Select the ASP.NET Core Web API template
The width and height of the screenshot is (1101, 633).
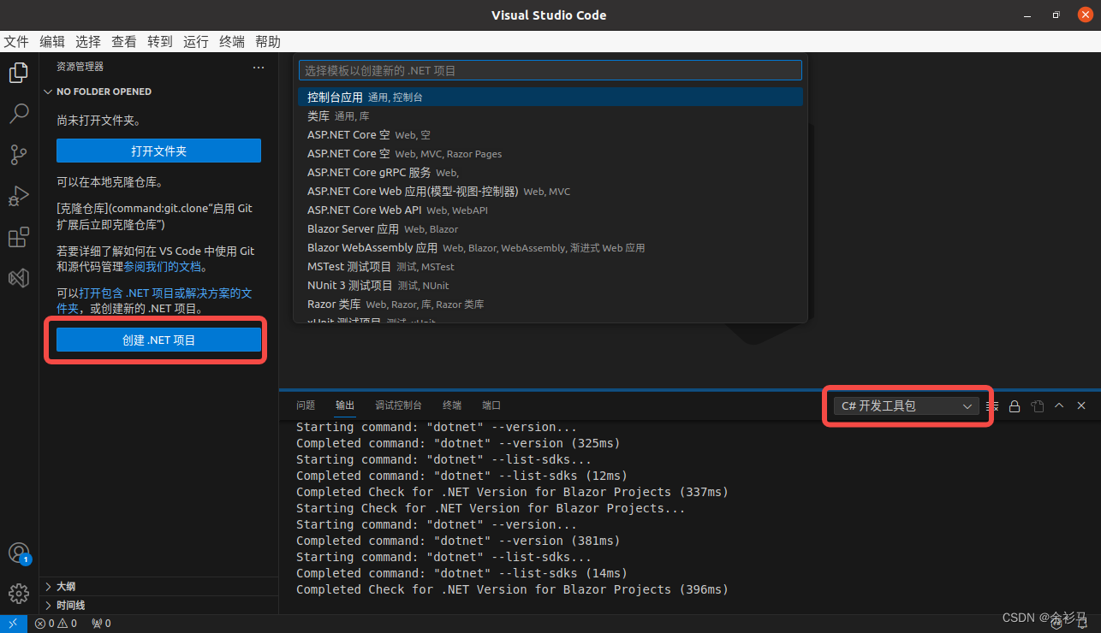[550, 210]
